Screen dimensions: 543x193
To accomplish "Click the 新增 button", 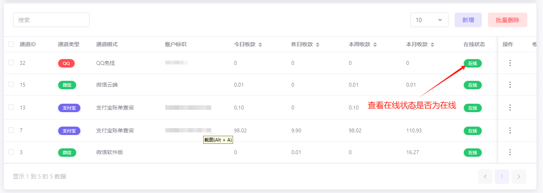I will 468,20.
